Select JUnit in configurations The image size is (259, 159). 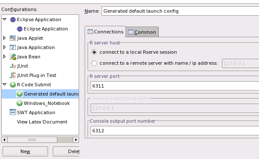click(x=23, y=66)
